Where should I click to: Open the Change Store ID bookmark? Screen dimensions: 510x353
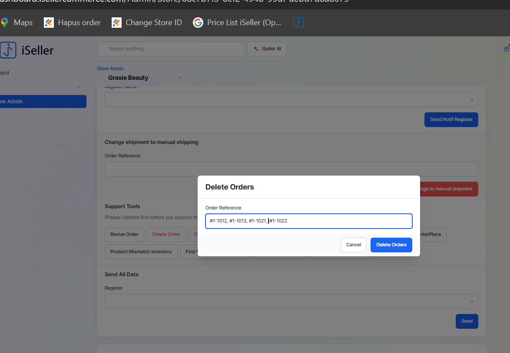coord(147,23)
